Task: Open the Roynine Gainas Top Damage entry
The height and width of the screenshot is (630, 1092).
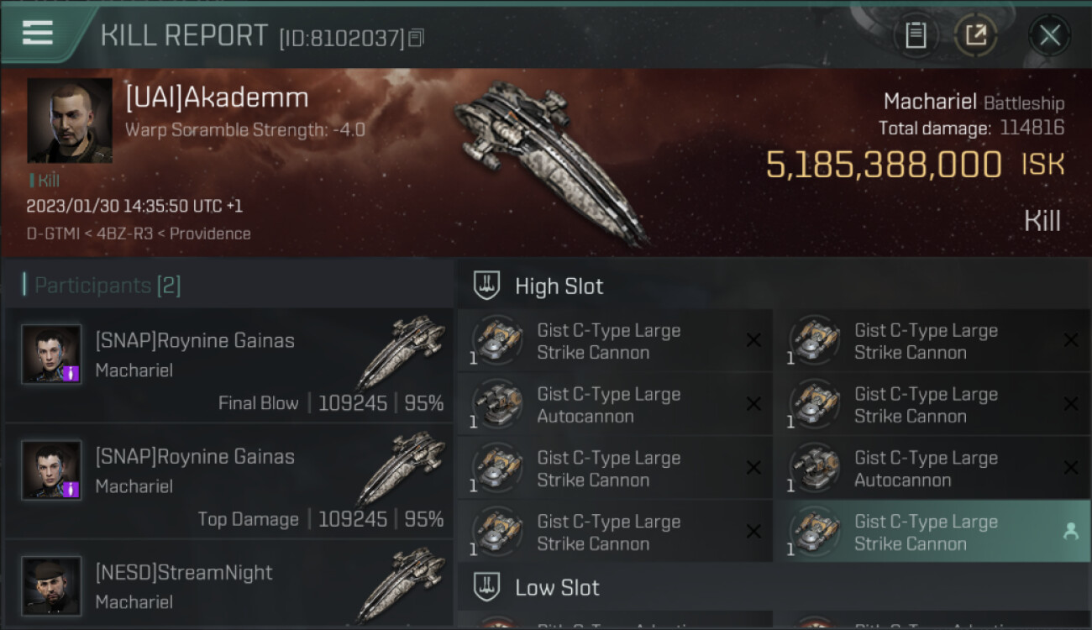Action: 229,480
